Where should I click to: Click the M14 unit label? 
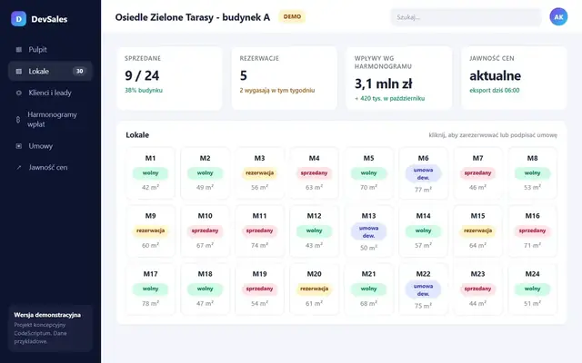423,216
